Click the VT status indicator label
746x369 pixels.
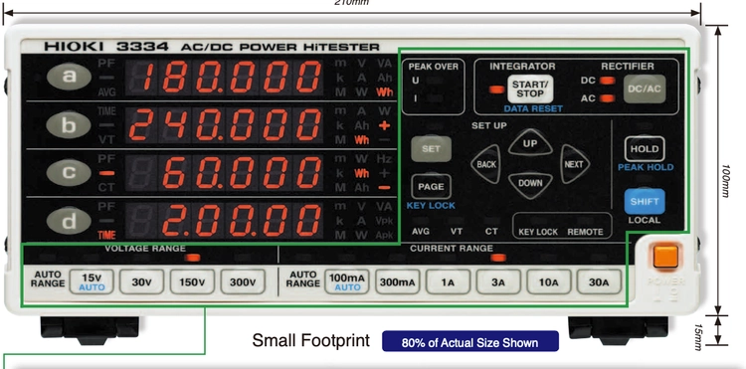tap(457, 232)
